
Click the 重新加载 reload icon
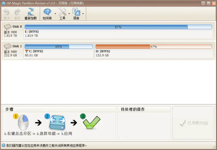coord(31,12)
